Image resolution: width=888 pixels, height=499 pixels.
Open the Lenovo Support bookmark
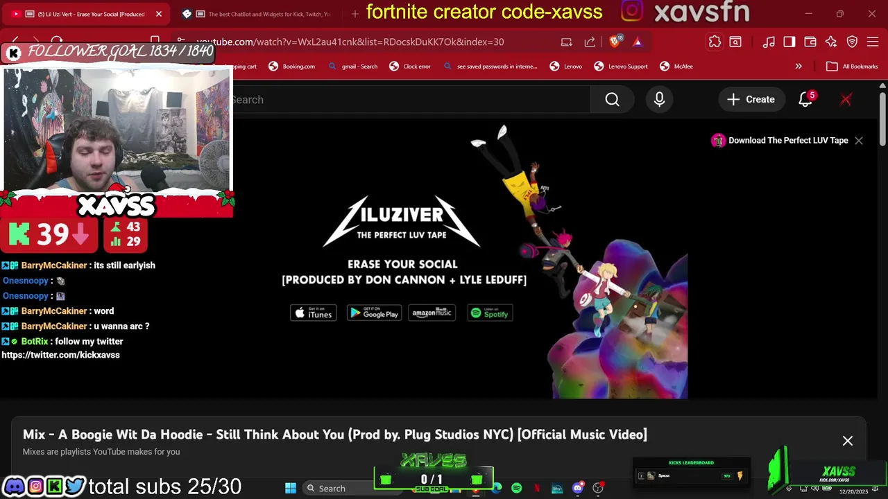(x=621, y=67)
